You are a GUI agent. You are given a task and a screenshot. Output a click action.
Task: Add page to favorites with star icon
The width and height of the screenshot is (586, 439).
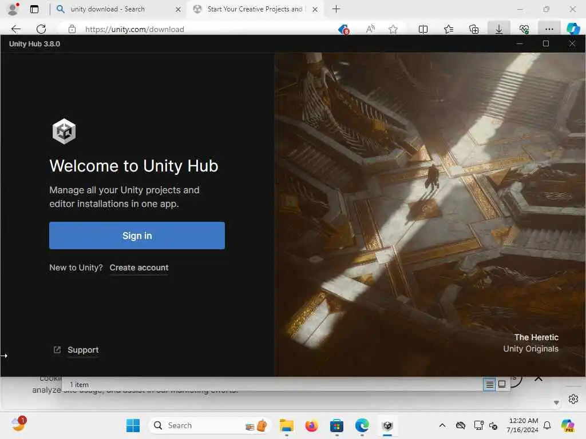tap(393, 29)
